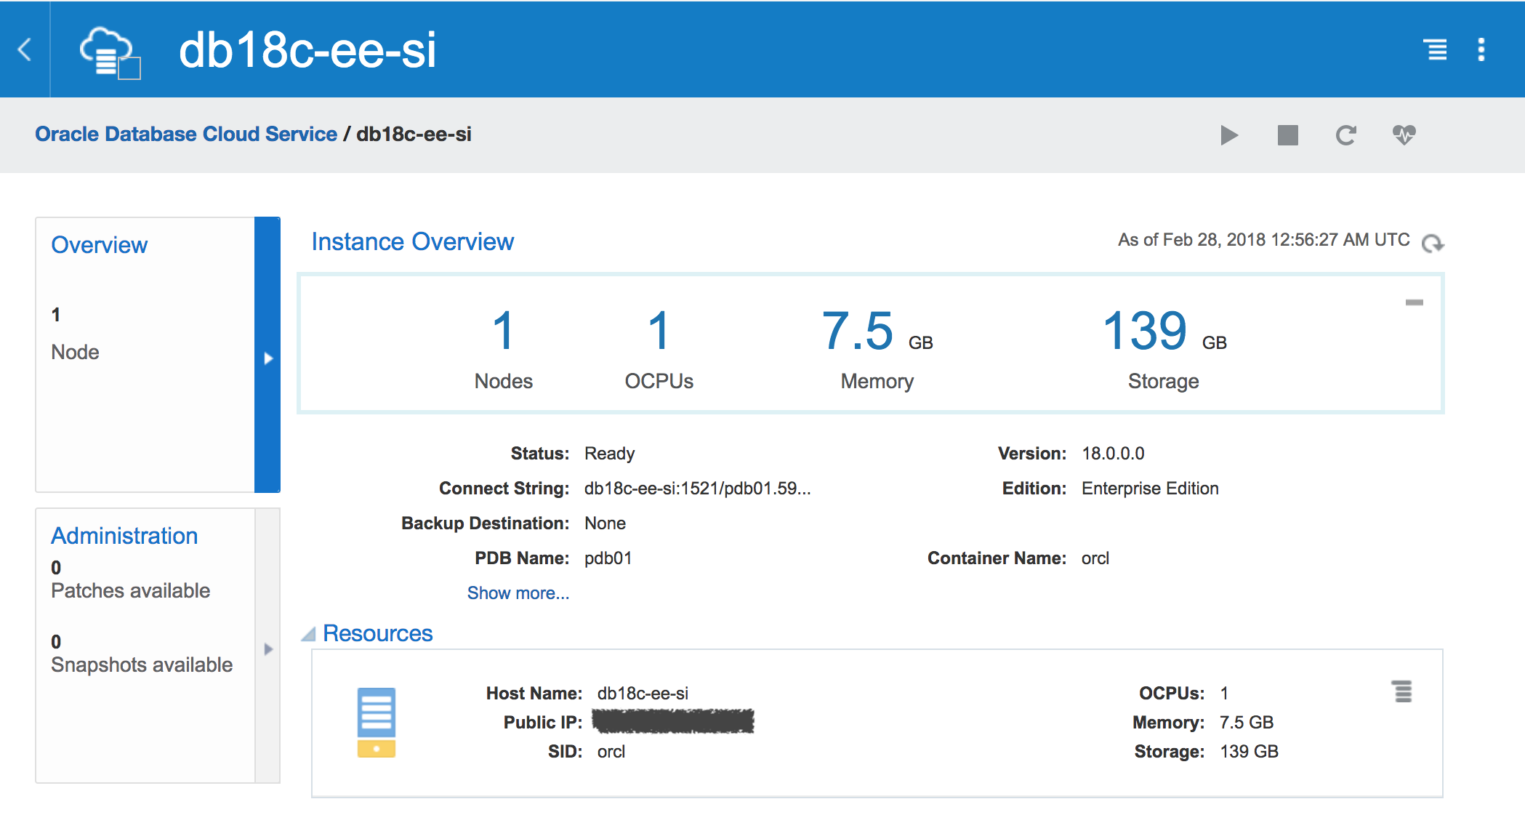Open the vertical three-dot options menu

(1481, 49)
